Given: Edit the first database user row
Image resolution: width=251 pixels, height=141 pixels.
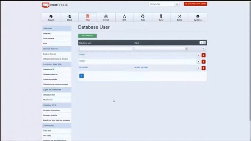Looking at the screenshot, I should coord(198,55).
